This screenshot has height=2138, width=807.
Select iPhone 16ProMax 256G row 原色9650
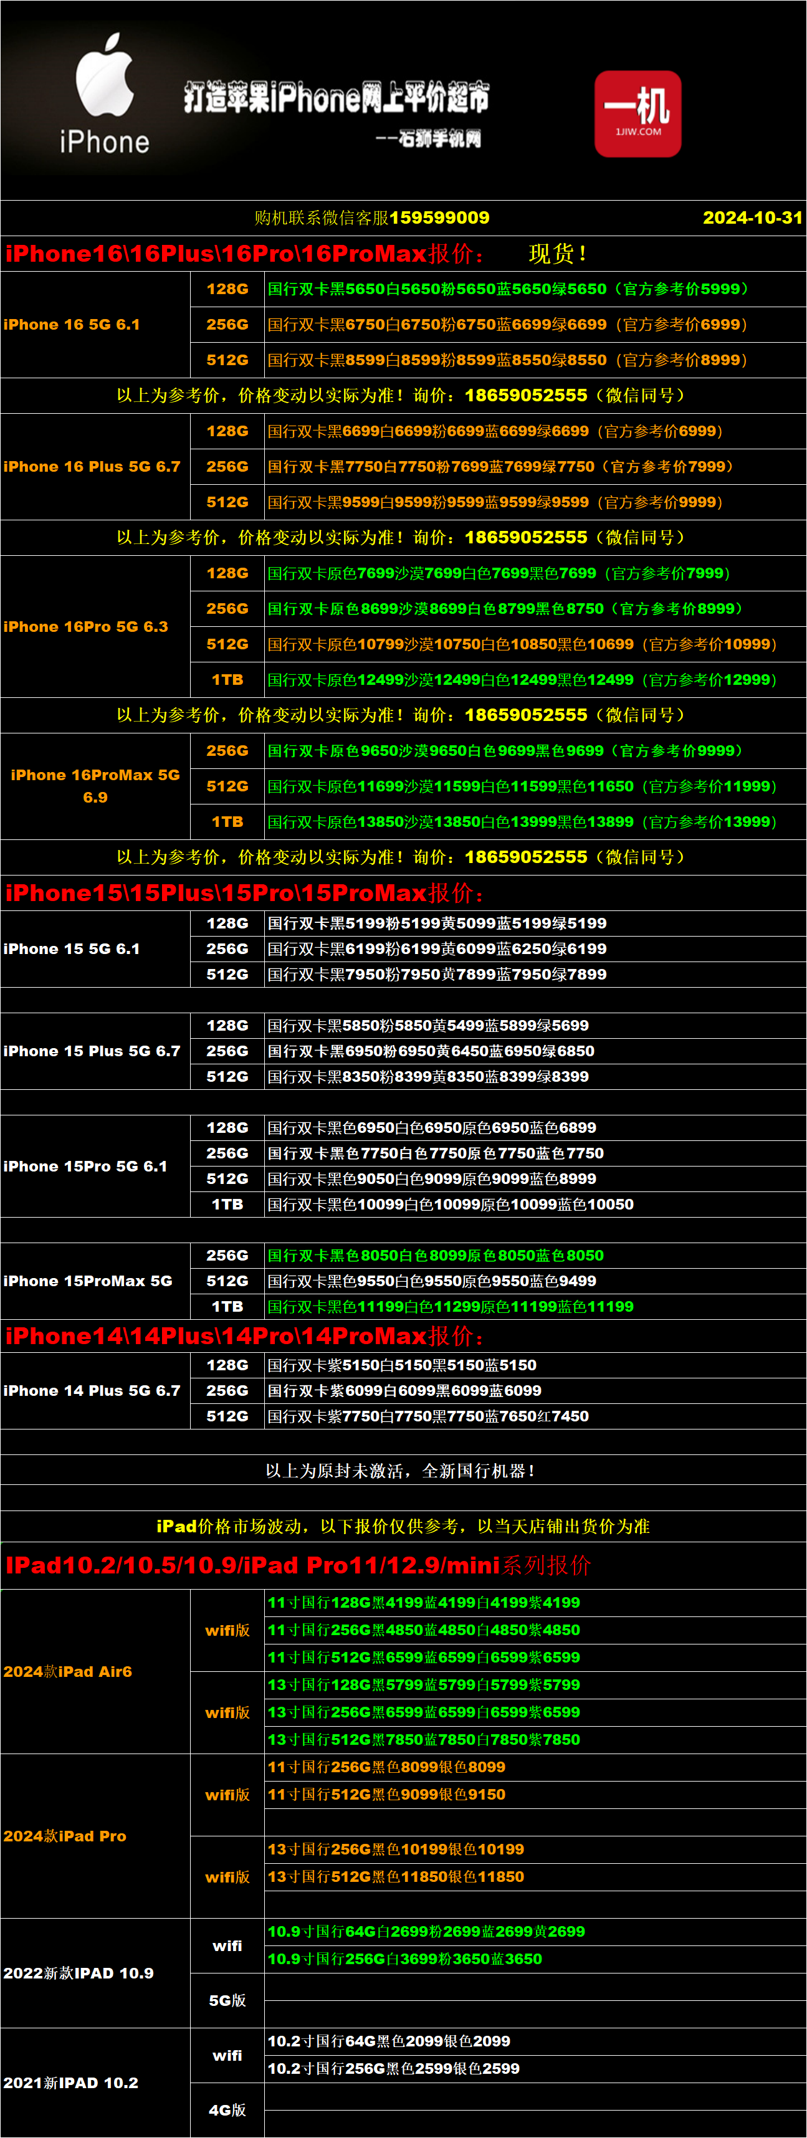[535, 750]
